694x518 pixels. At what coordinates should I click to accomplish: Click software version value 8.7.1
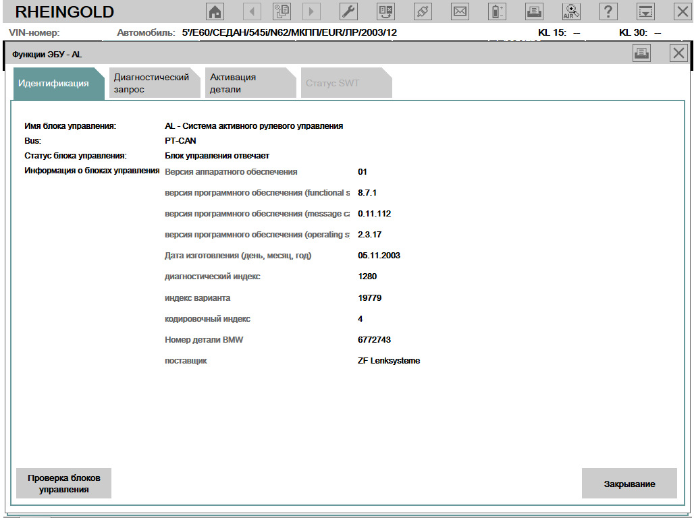[x=367, y=192]
